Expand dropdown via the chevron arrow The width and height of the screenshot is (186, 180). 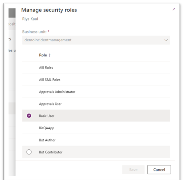click(x=166, y=40)
